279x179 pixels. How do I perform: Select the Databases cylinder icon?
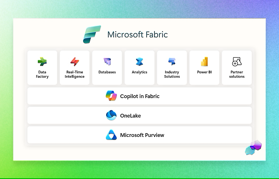click(x=107, y=61)
